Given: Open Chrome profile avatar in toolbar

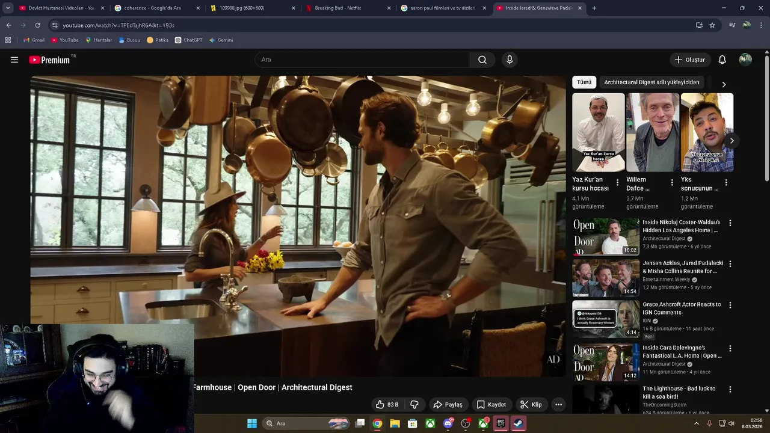Looking at the screenshot, I should [x=747, y=25].
